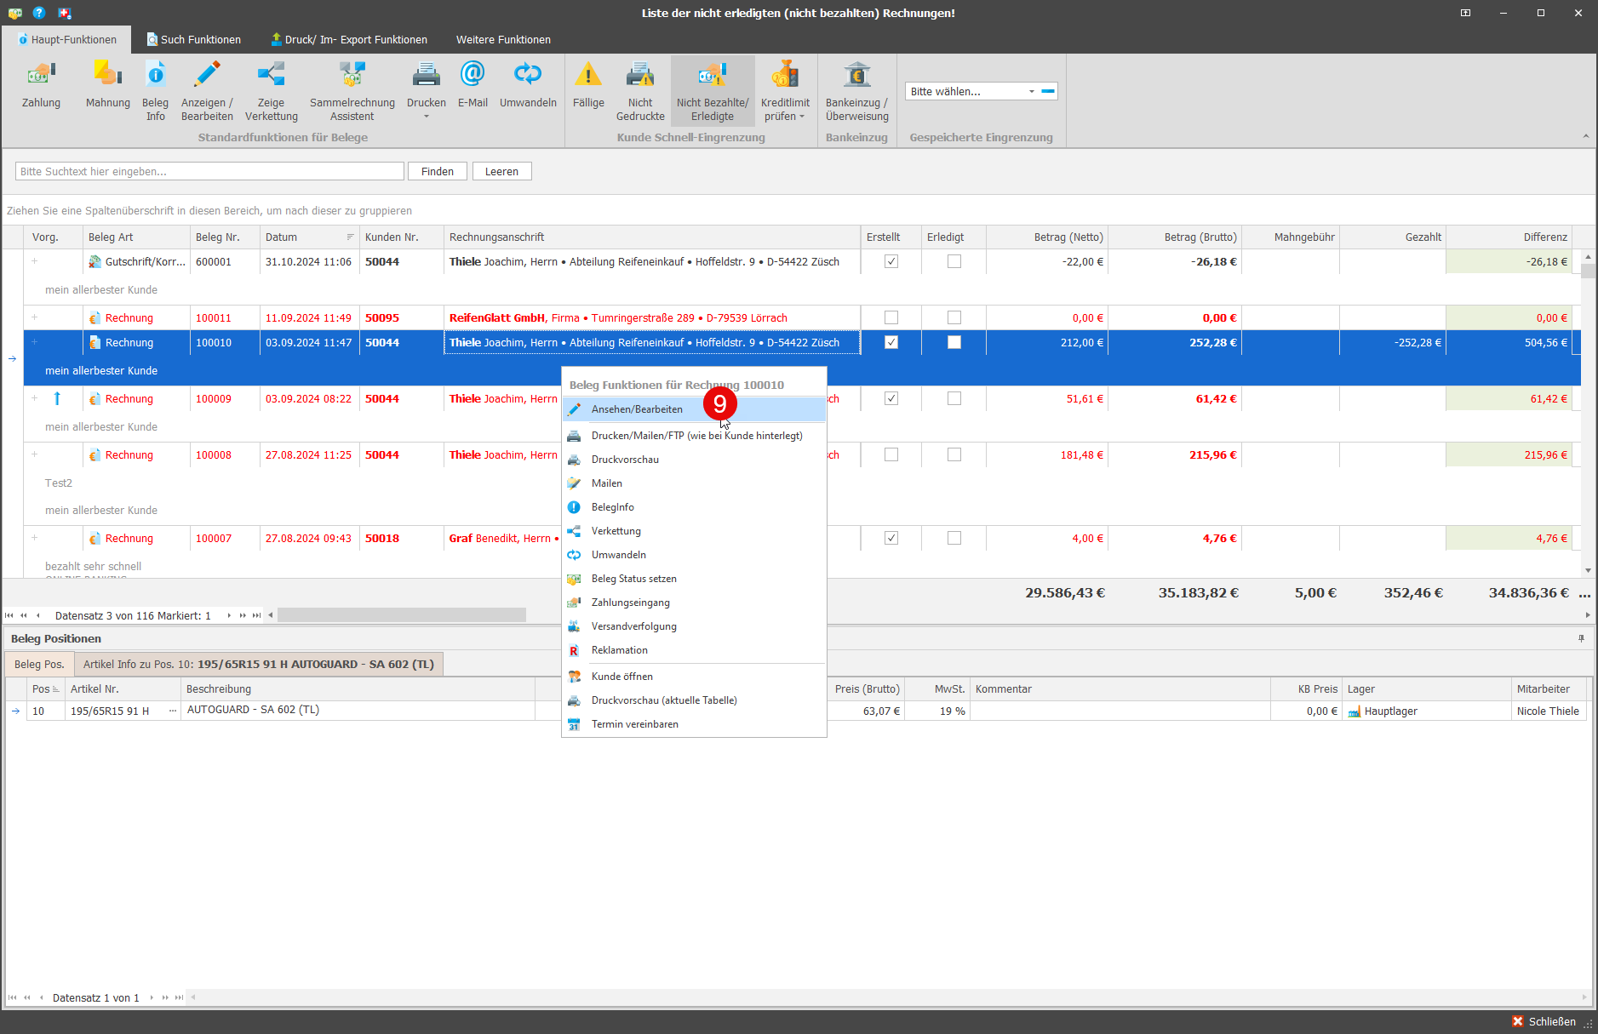Click Druckvorschau (aktuelle Tabelle) entry
1598x1034 pixels.
point(694,700)
